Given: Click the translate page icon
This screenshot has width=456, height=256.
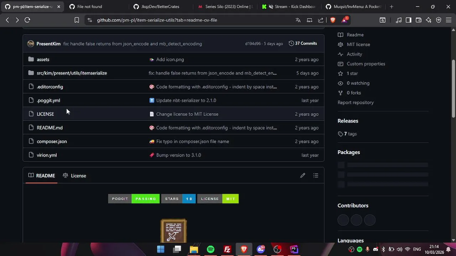Looking at the screenshot, I should click(x=298, y=20).
